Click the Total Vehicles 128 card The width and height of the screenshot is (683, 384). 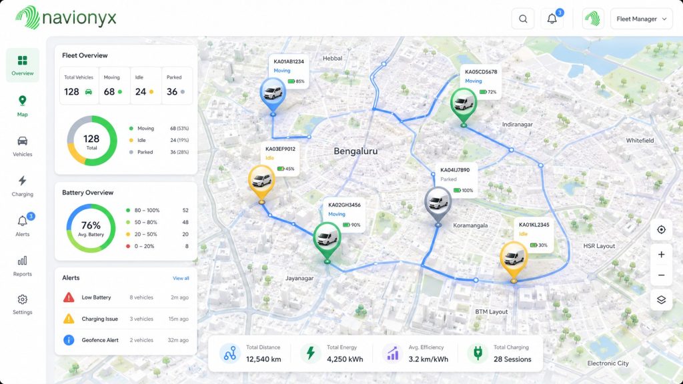[x=79, y=86]
